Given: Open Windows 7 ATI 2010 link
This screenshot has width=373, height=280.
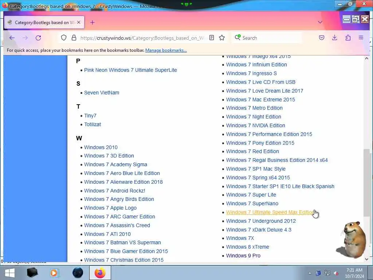Looking at the screenshot, I should (x=107, y=234).
